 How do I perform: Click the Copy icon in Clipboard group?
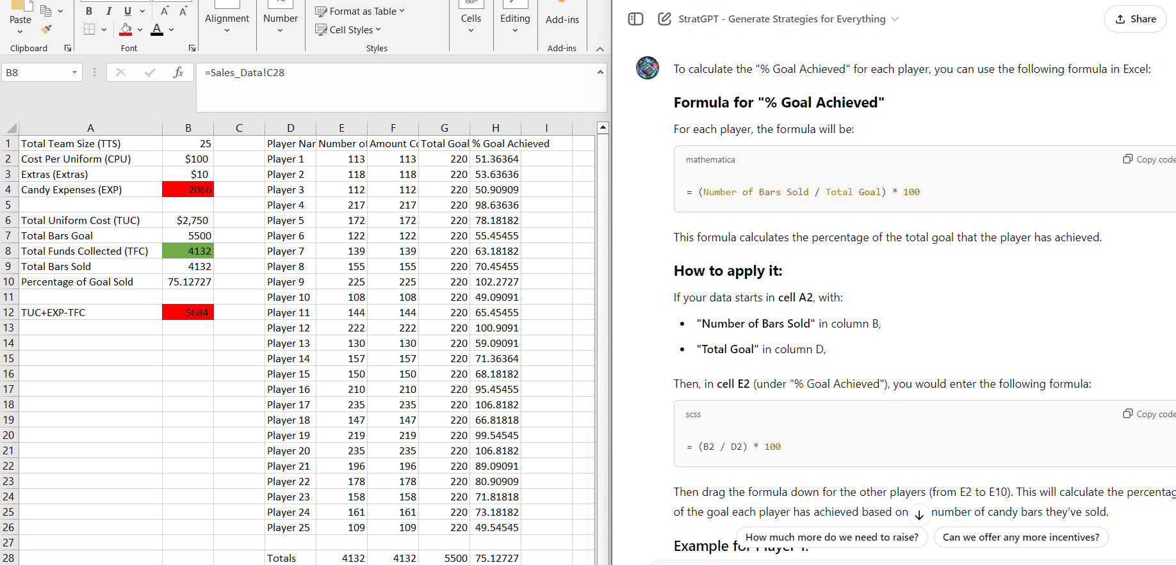(45, 10)
